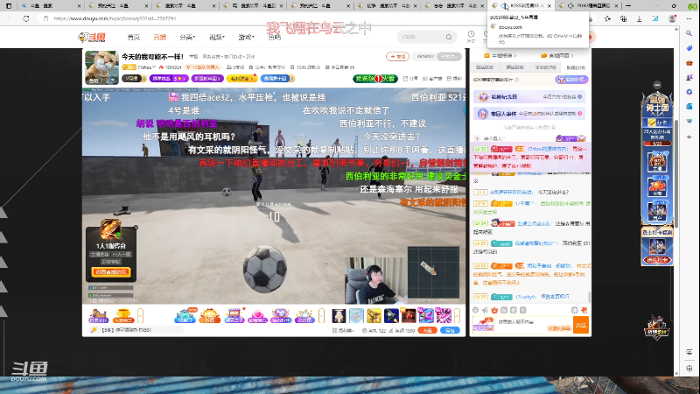Click the blue button beside recharge

(450, 331)
